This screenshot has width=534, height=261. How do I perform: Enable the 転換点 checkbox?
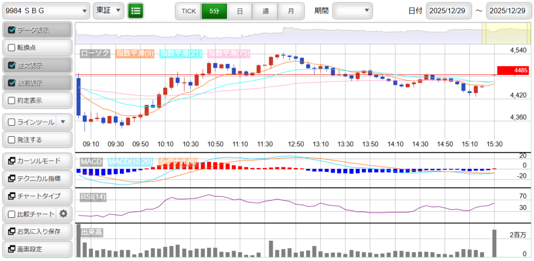[13, 47]
